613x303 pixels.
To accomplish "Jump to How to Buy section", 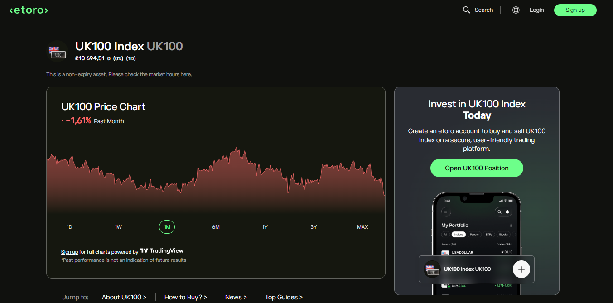I will pos(186,297).
